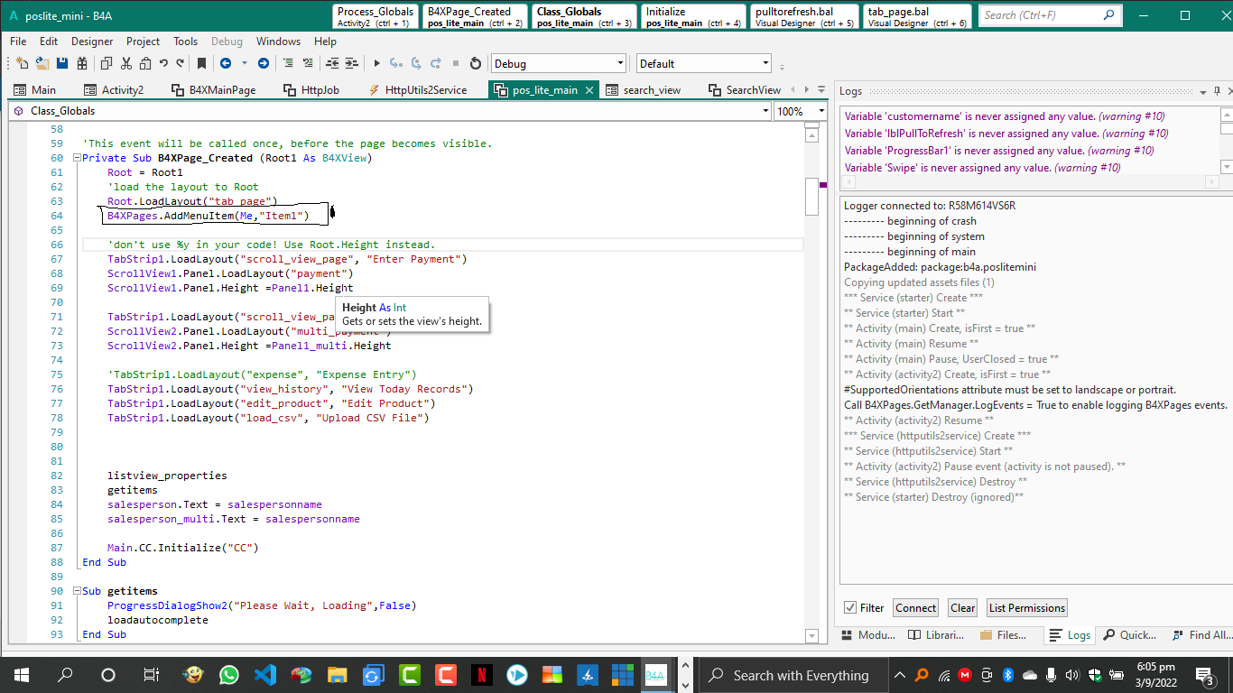
Task: Click the Save icon in the toolbar
Action: [62, 63]
